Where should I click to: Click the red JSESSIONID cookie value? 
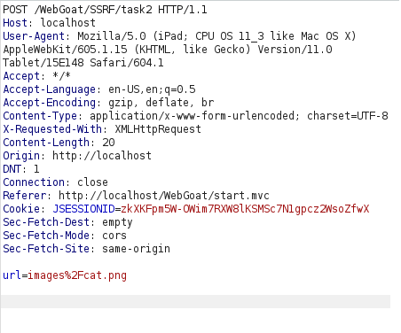[x=245, y=209]
